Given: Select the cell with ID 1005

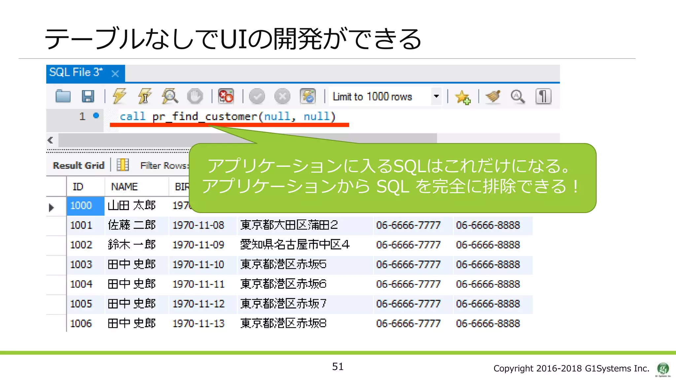Looking at the screenshot, I should (86, 304).
